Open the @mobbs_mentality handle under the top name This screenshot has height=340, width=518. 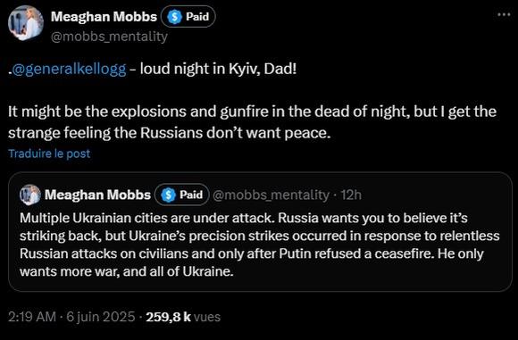(109, 37)
